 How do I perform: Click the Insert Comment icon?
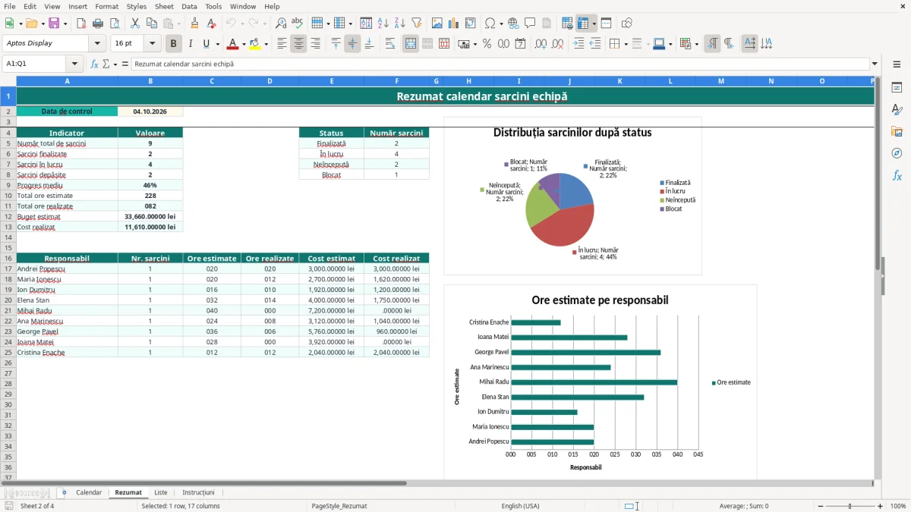[530, 24]
